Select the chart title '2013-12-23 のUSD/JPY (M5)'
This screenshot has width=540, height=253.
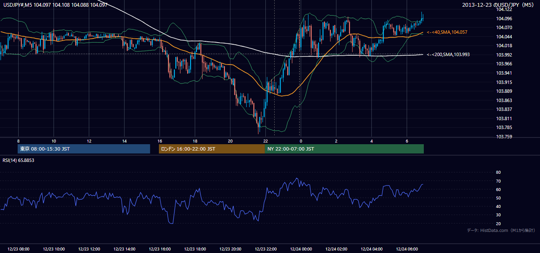[499, 5]
